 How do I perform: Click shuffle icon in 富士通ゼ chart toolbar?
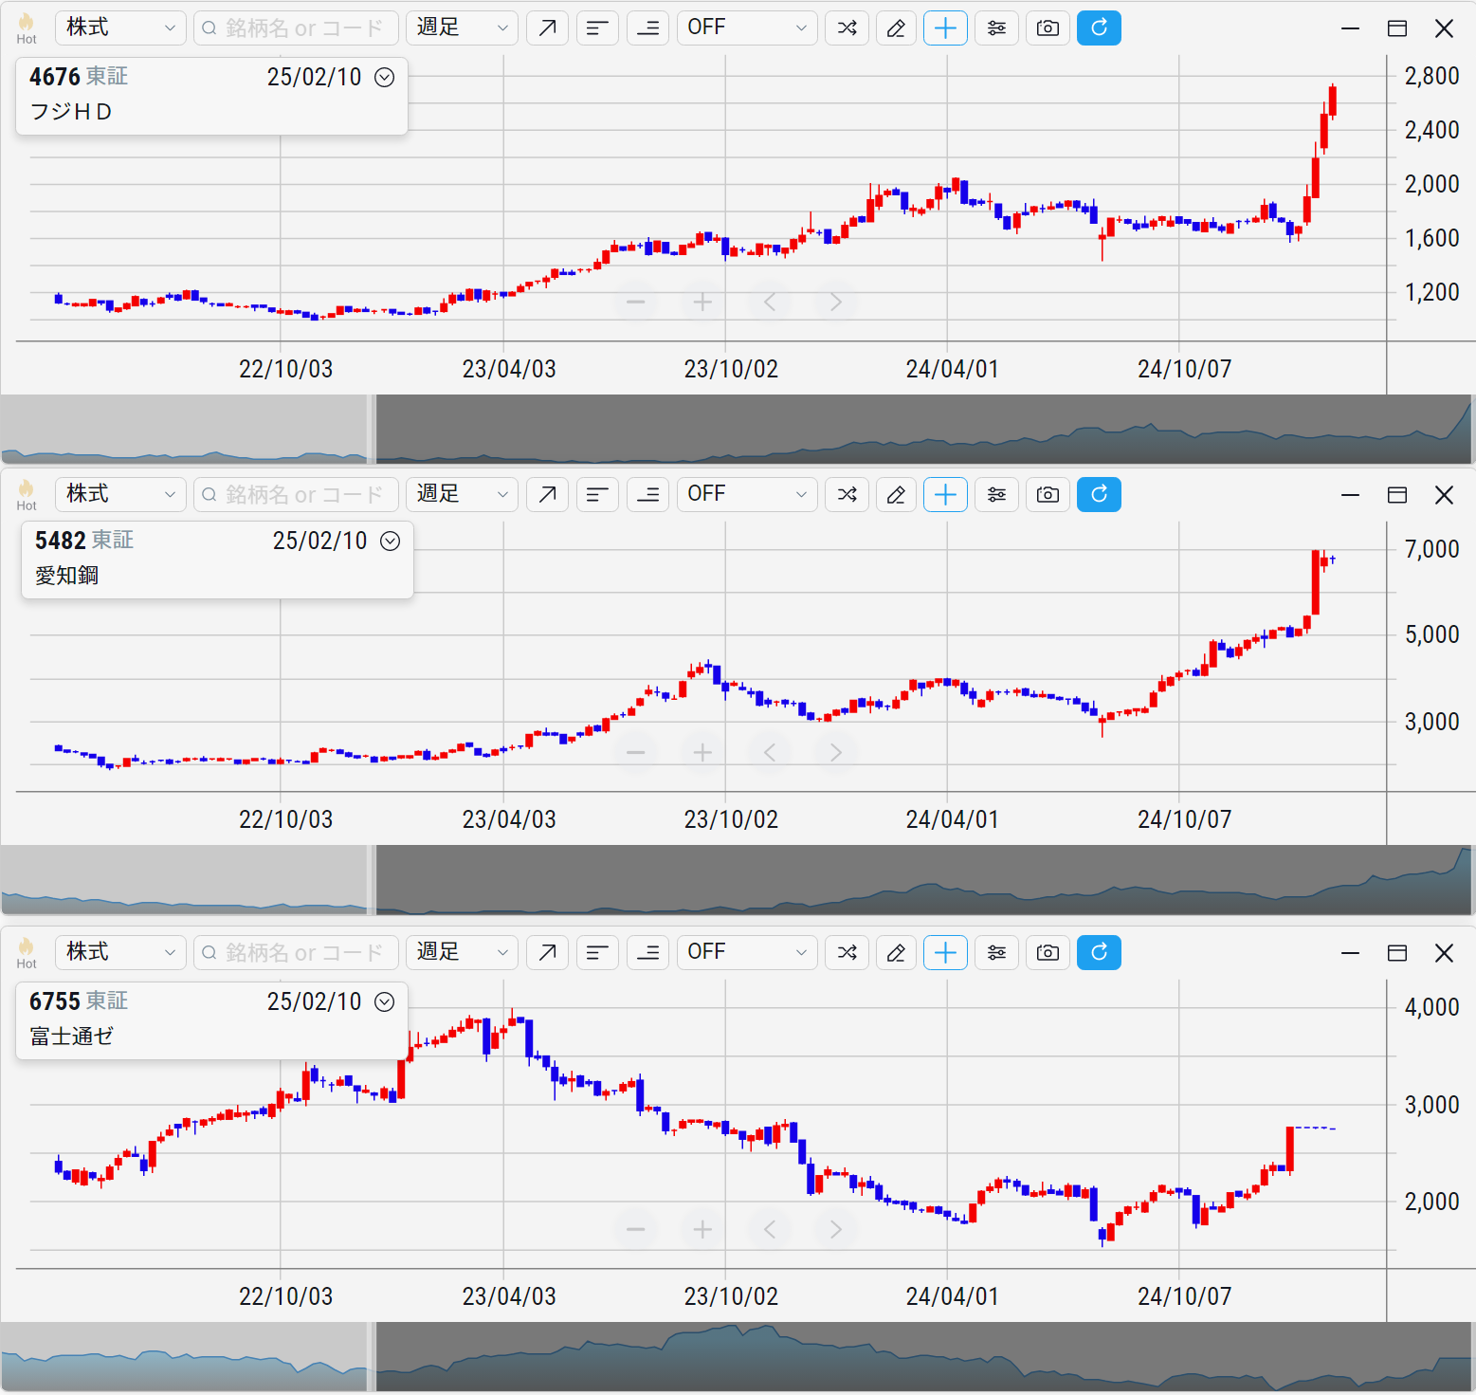point(847,952)
